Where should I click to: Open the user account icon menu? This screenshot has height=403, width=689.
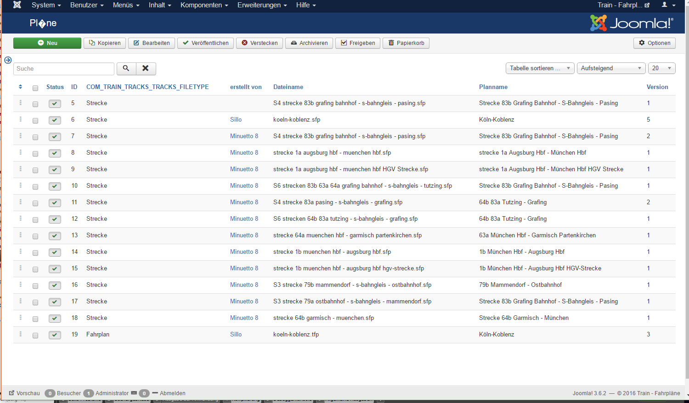668,5
